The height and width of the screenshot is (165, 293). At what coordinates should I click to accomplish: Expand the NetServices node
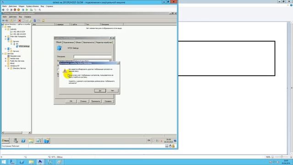point(5,58)
